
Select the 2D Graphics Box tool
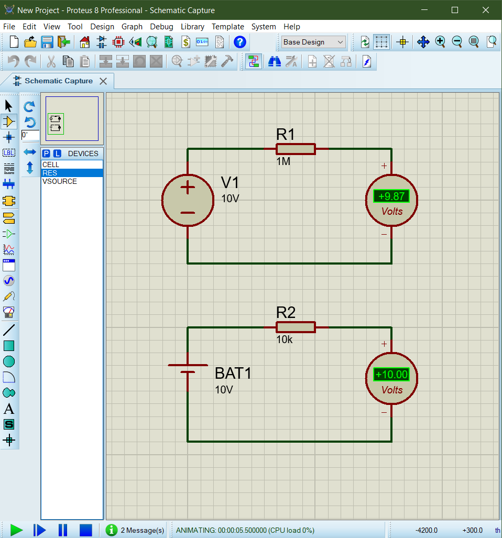[x=9, y=346]
